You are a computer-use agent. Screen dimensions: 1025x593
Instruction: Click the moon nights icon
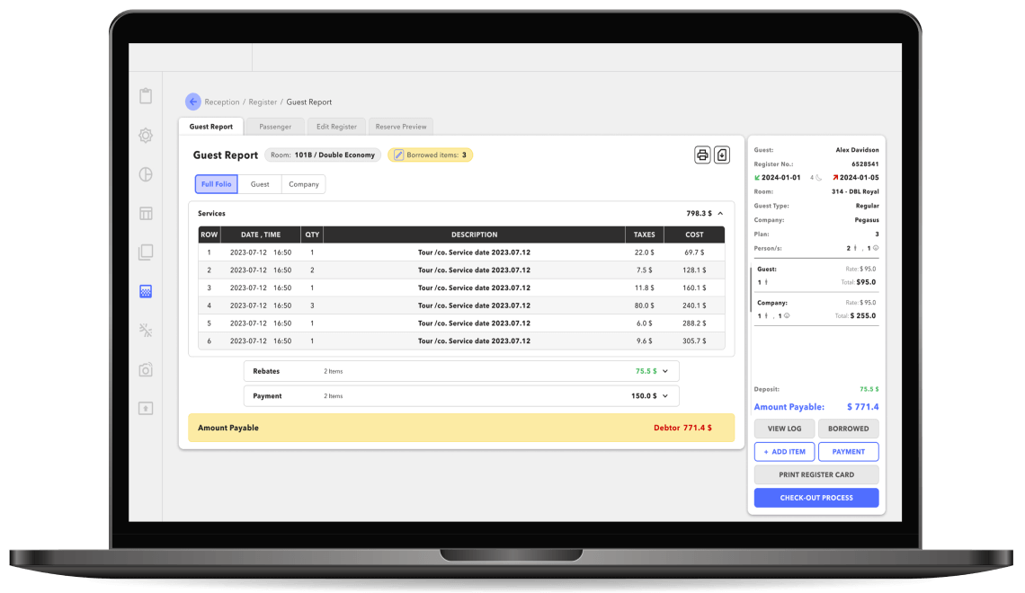click(x=818, y=178)
